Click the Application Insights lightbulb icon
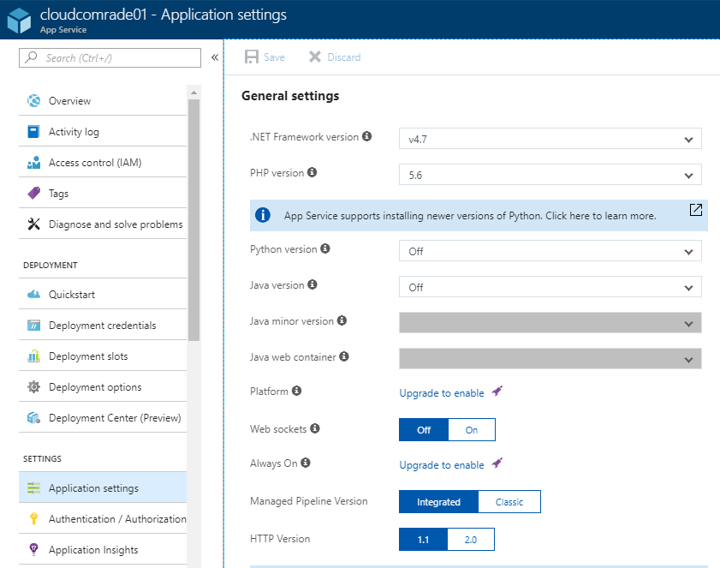 point(33,550)
